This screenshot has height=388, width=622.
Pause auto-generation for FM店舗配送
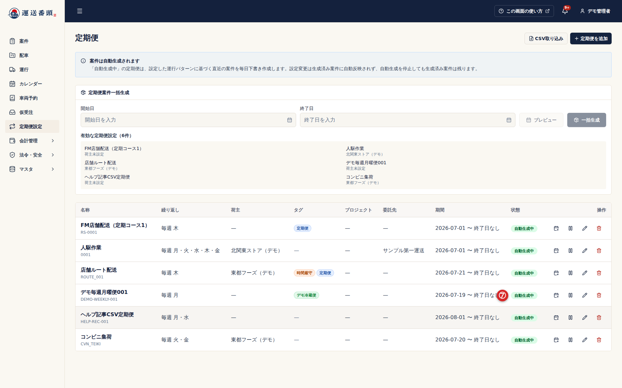pos(570,228)
